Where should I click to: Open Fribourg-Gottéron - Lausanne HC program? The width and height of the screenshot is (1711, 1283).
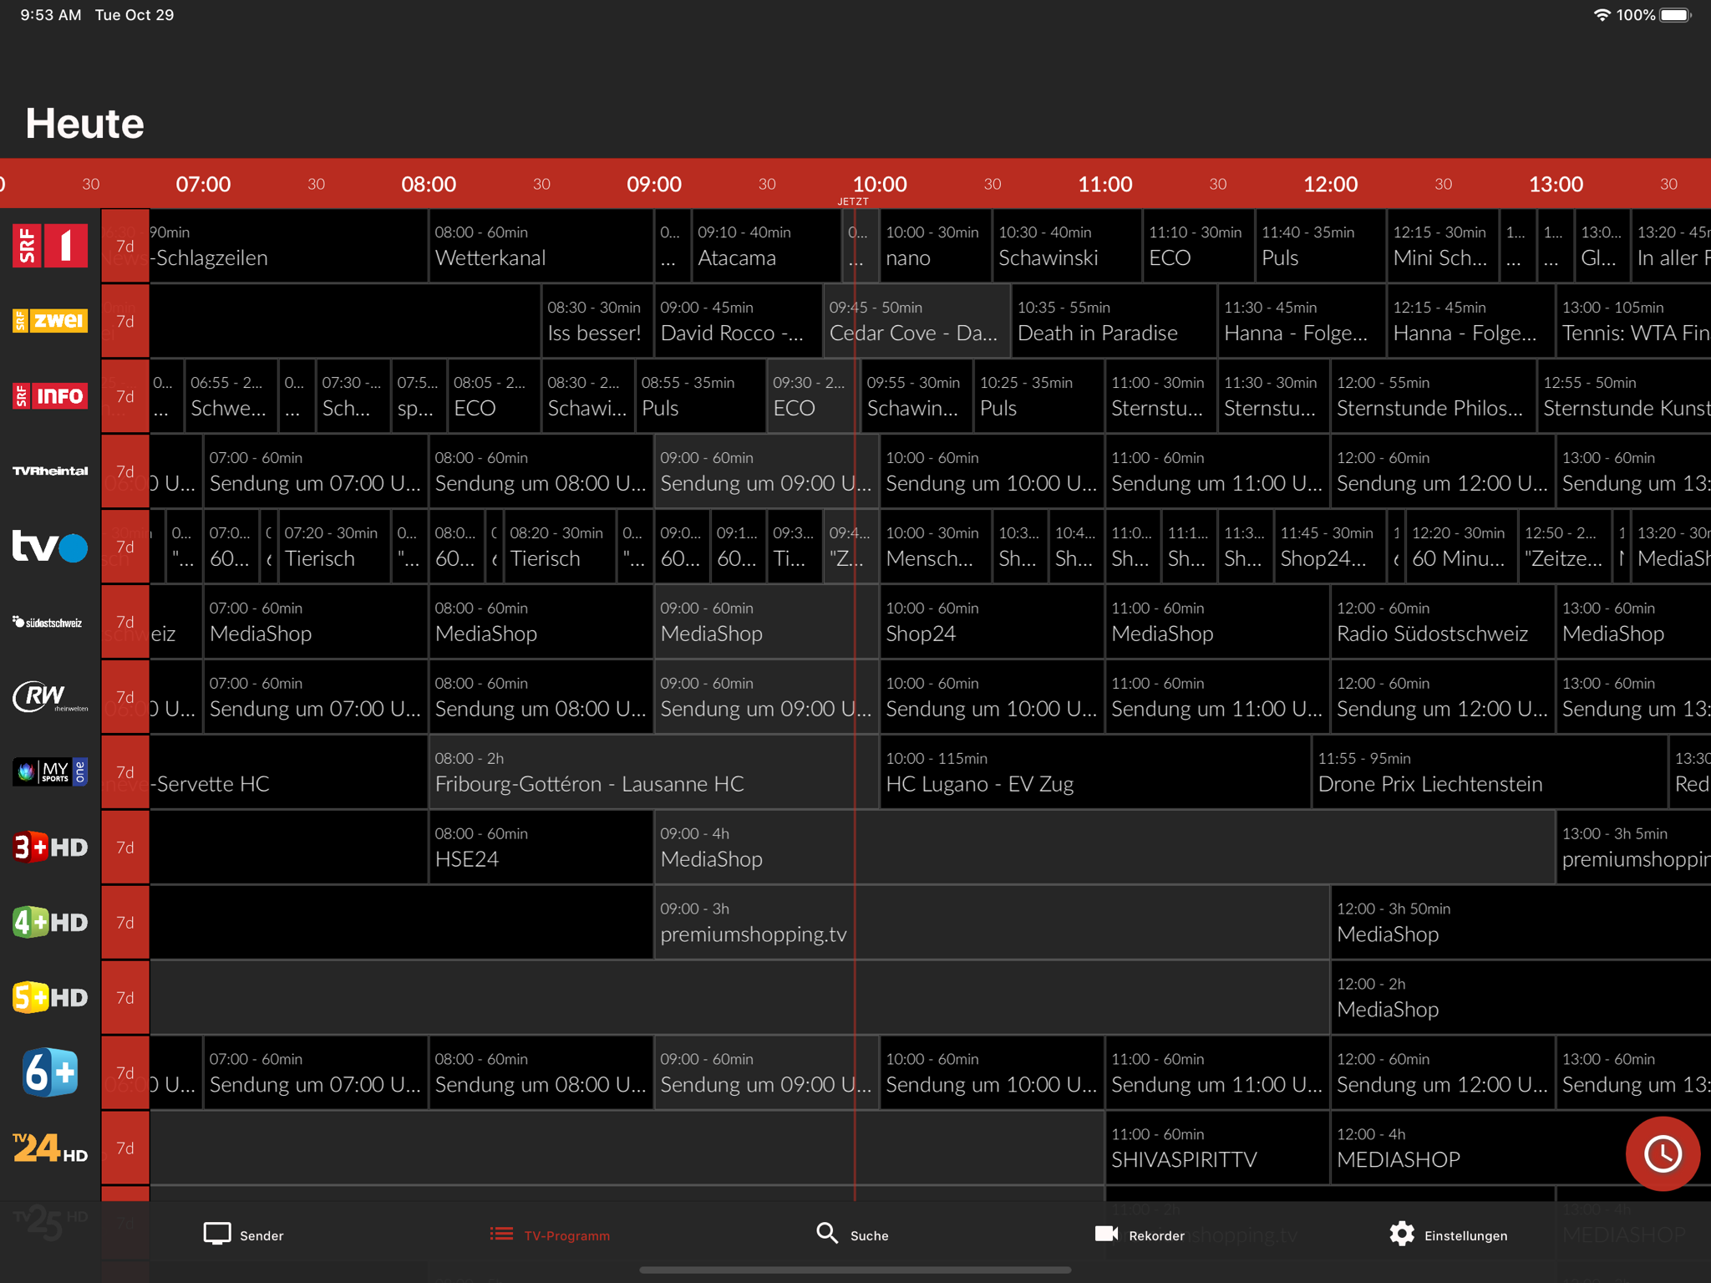653,772
